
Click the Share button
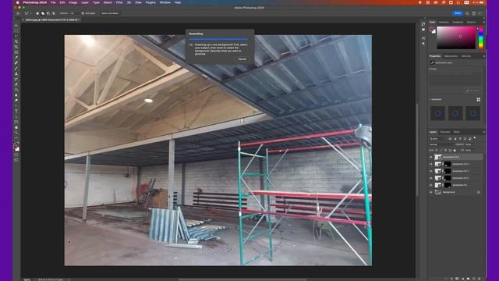[x=458, y=13]
